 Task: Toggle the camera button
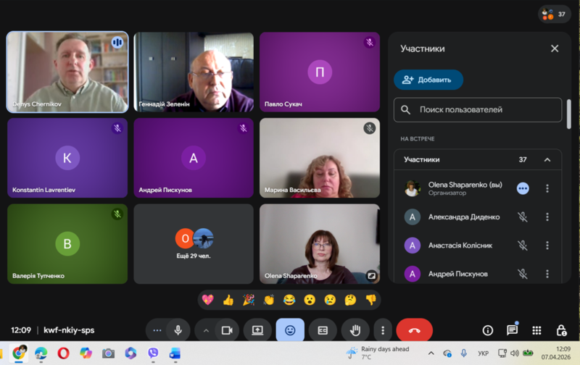[x=227, y=330]
